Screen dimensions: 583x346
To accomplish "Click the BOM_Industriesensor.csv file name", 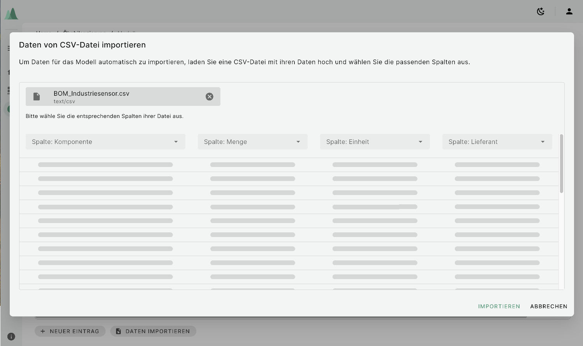I will pyautogui.click(x=92, y=93).
